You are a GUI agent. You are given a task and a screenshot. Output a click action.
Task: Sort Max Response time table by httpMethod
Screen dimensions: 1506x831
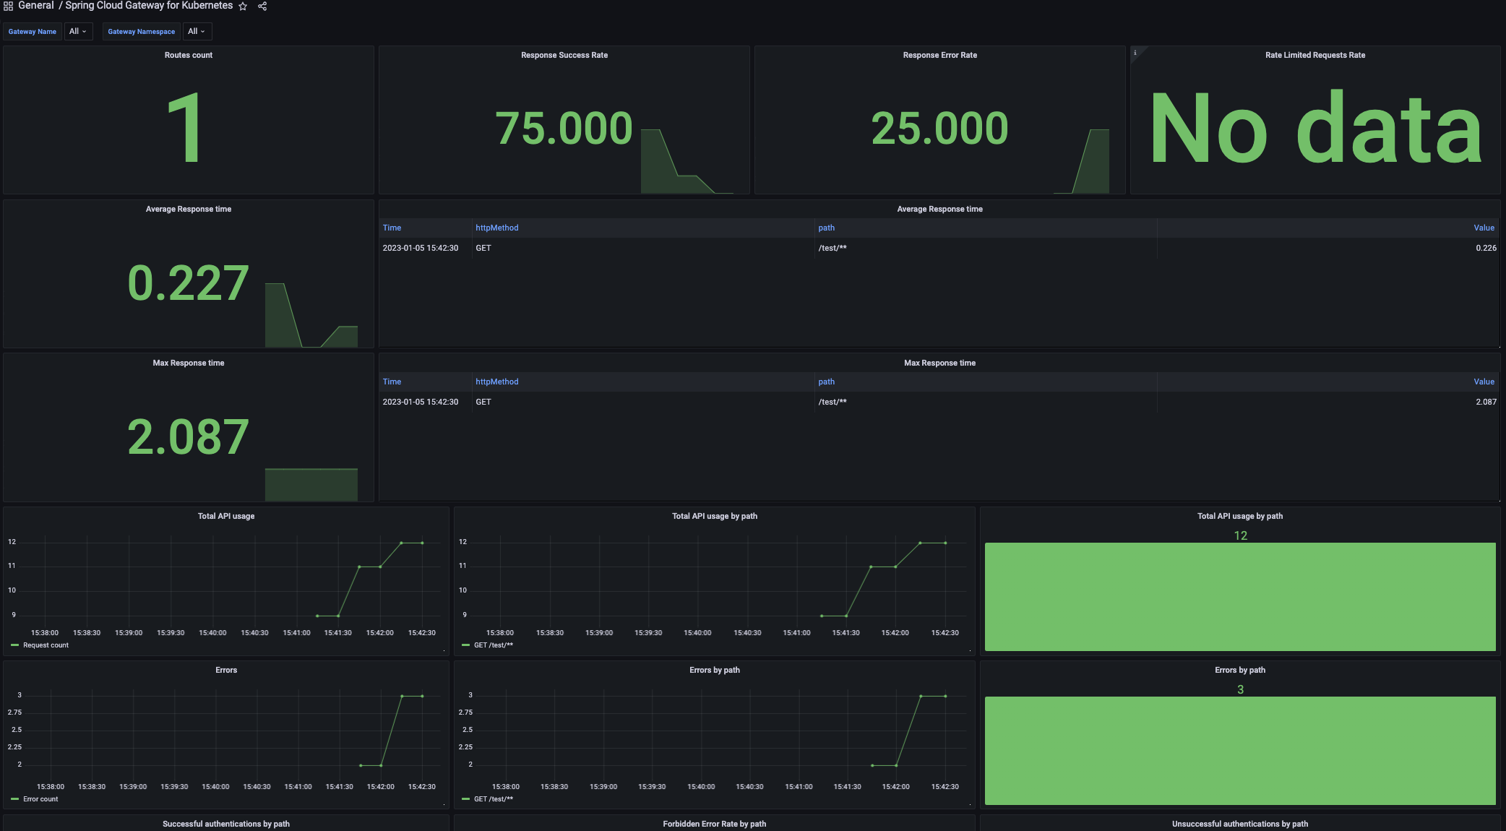(497, 382)
